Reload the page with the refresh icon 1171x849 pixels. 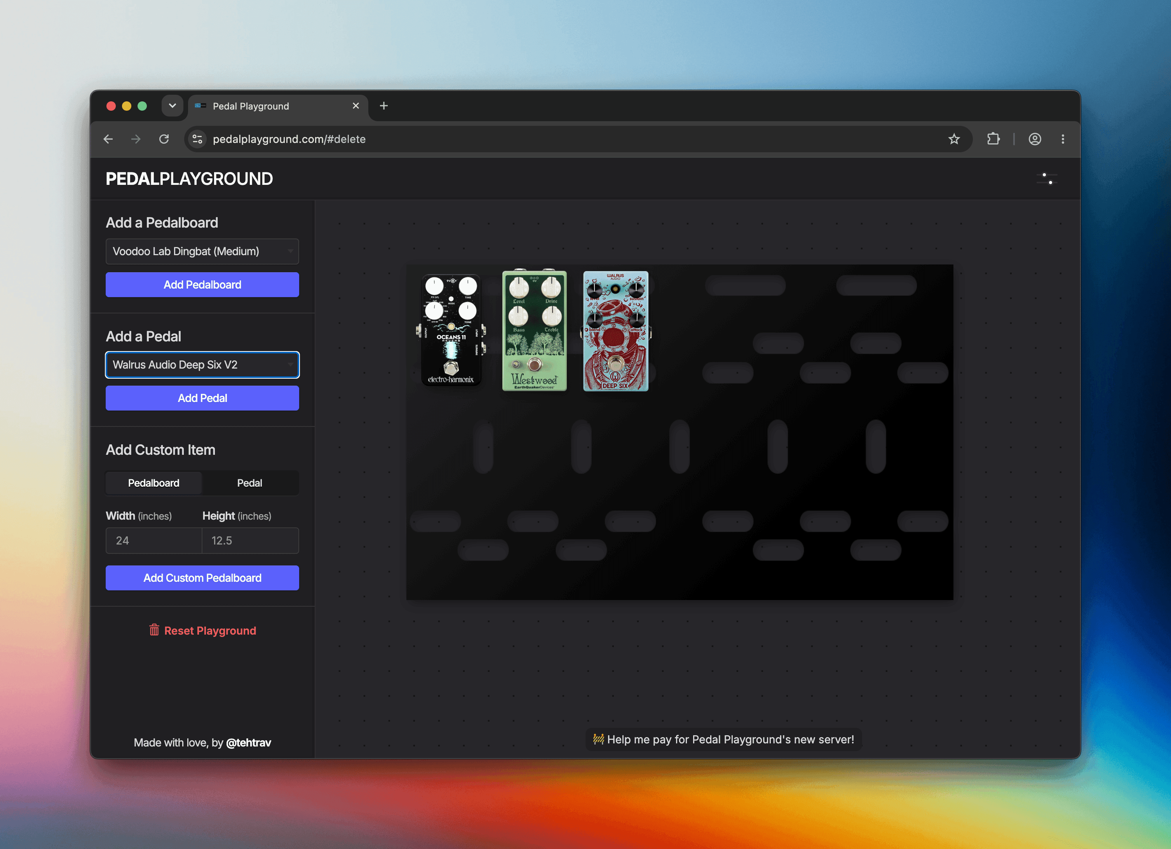(x=164, y=139)
